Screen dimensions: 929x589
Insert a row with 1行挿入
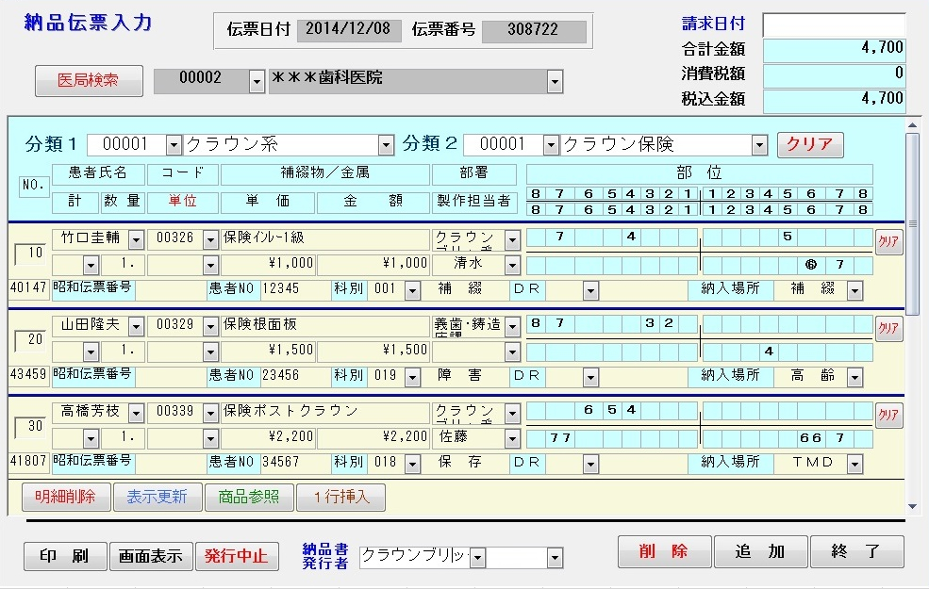click(x=340, y=497)
